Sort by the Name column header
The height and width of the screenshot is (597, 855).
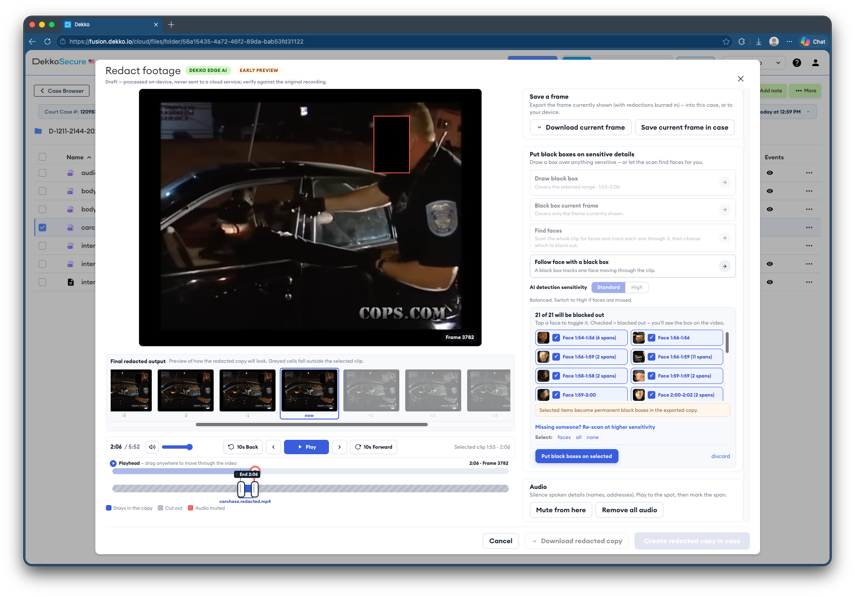click(79, 157)
